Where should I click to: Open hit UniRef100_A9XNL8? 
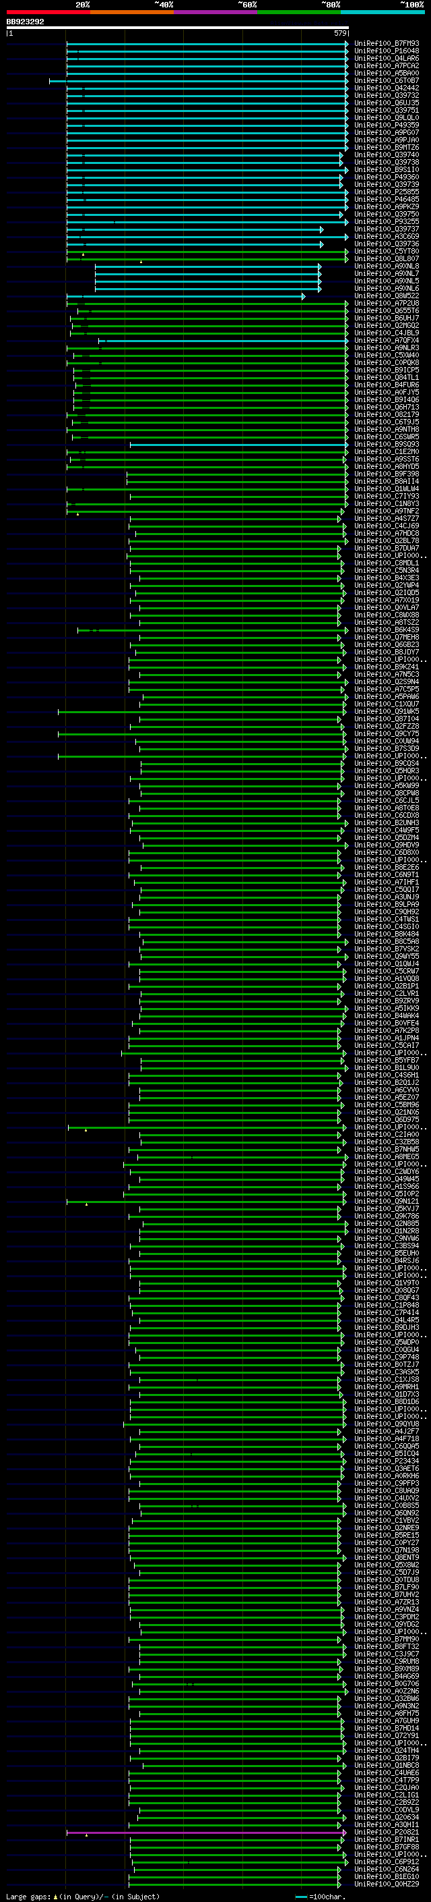click(x=387, y=267)
